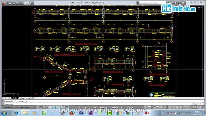The height and width of the screenshot is (116, 206).
Task: Click the Open file icon in quick access toolbar
Action: (14, 3)
